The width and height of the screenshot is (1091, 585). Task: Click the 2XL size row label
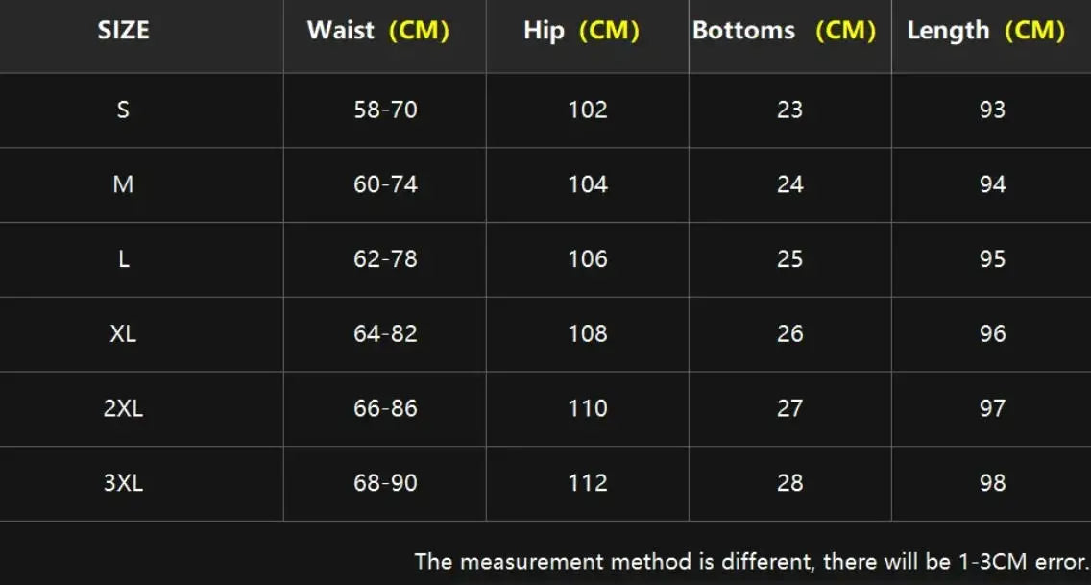(x=123, y=408)
